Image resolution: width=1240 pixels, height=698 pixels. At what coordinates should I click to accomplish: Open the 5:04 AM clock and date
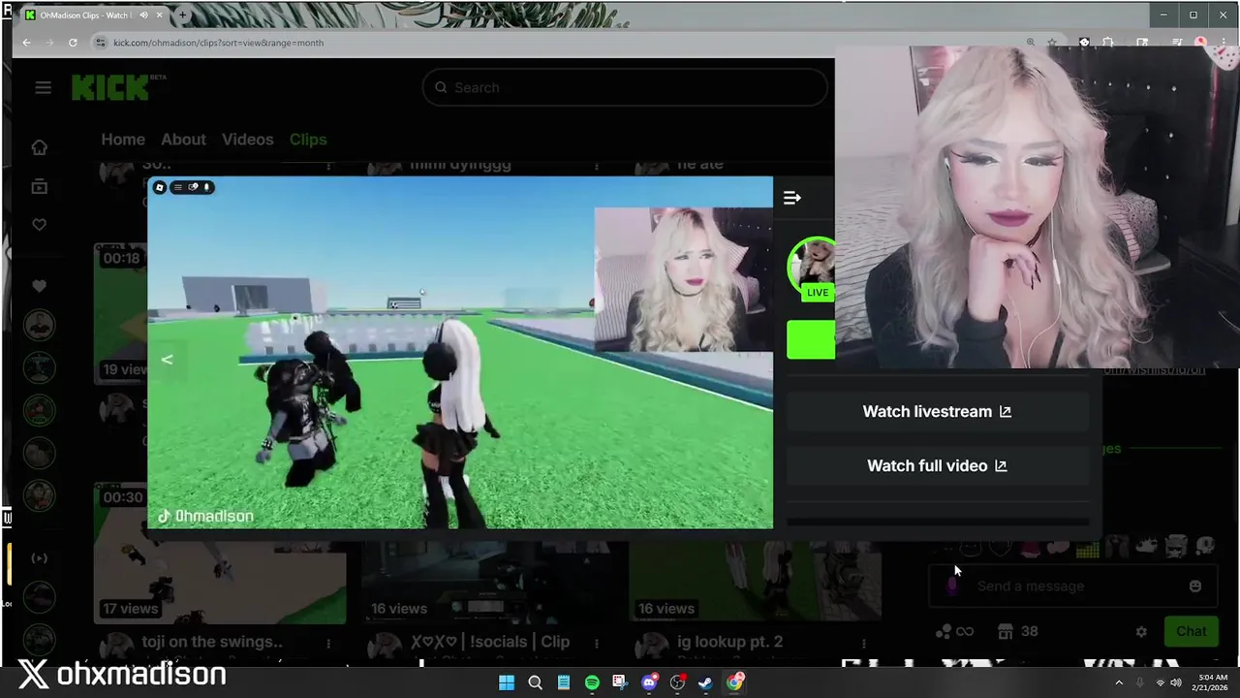1212,682
